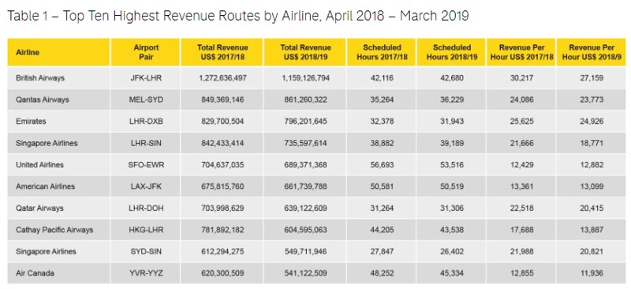Select the 1,159,126,794 revenue value
This screenshot has width=631, height=289.
pyautogui.click(x=305, y=78)
